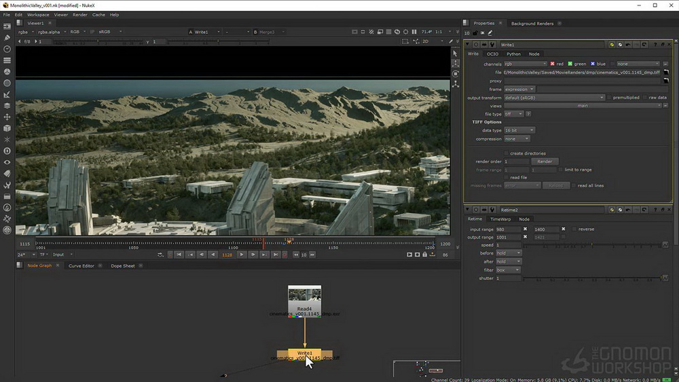Open the Color nodes wheel icon
This screenshot has height=382, width=679.
(7, 71)
